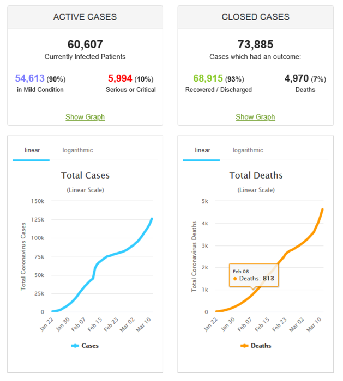Click the green 68,915 recovered figure

pos(209,79)
